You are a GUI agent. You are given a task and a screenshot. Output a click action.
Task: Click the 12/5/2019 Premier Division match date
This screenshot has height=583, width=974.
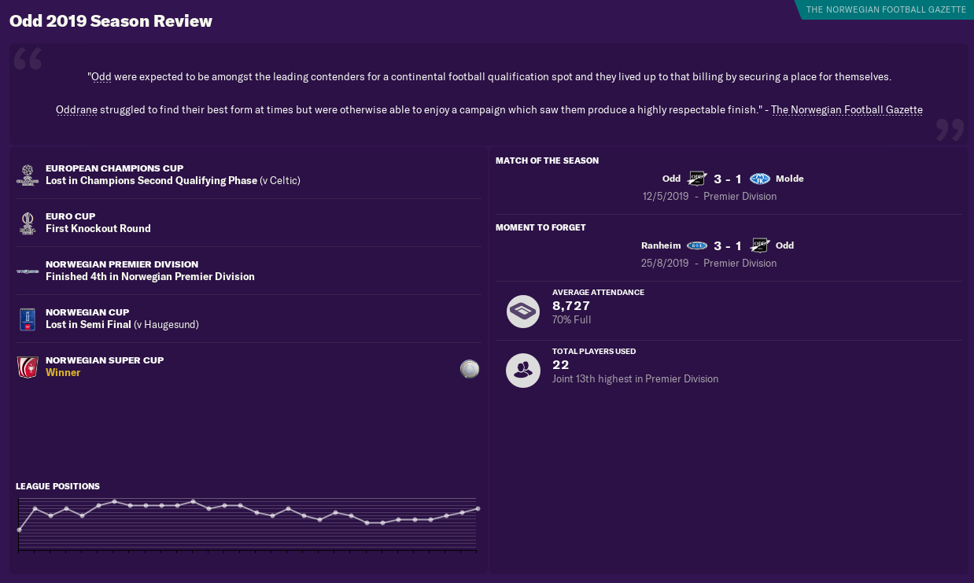[x=710, y=196]
